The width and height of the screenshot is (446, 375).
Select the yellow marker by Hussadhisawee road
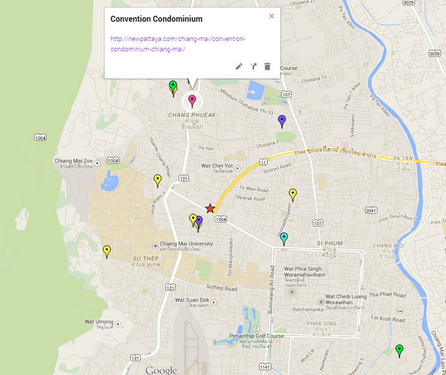[293, 195]
